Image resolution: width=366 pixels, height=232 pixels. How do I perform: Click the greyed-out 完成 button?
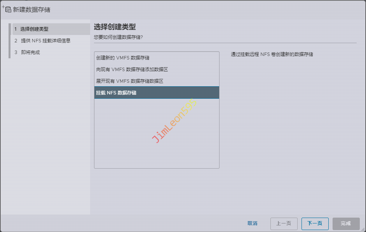[346, 223]
